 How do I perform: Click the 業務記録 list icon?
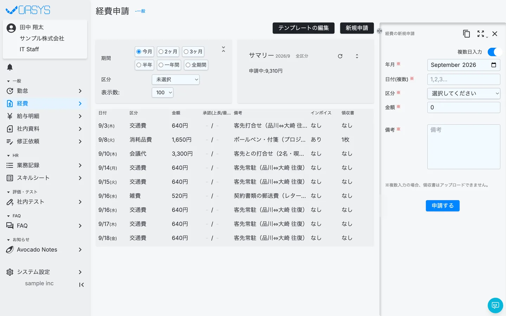(10, 165)
